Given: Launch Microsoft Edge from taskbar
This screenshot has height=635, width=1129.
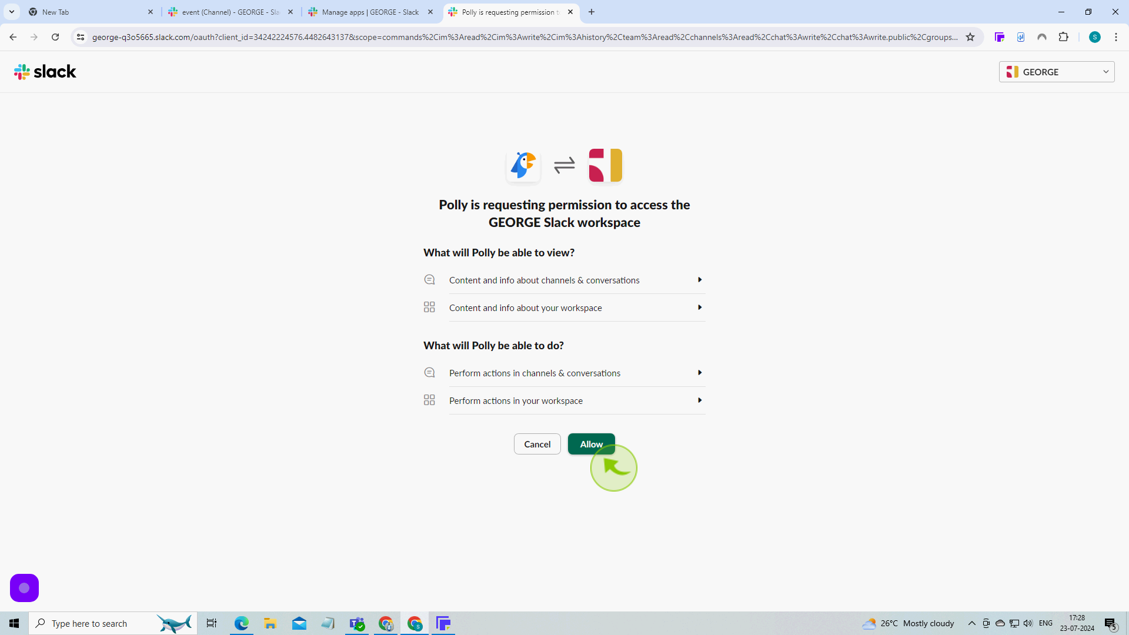Looking at the screenshot, I should (241, 623).
